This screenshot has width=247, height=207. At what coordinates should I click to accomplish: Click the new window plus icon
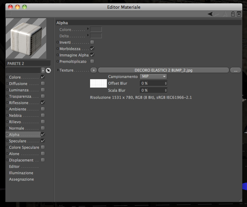(239, 14)
